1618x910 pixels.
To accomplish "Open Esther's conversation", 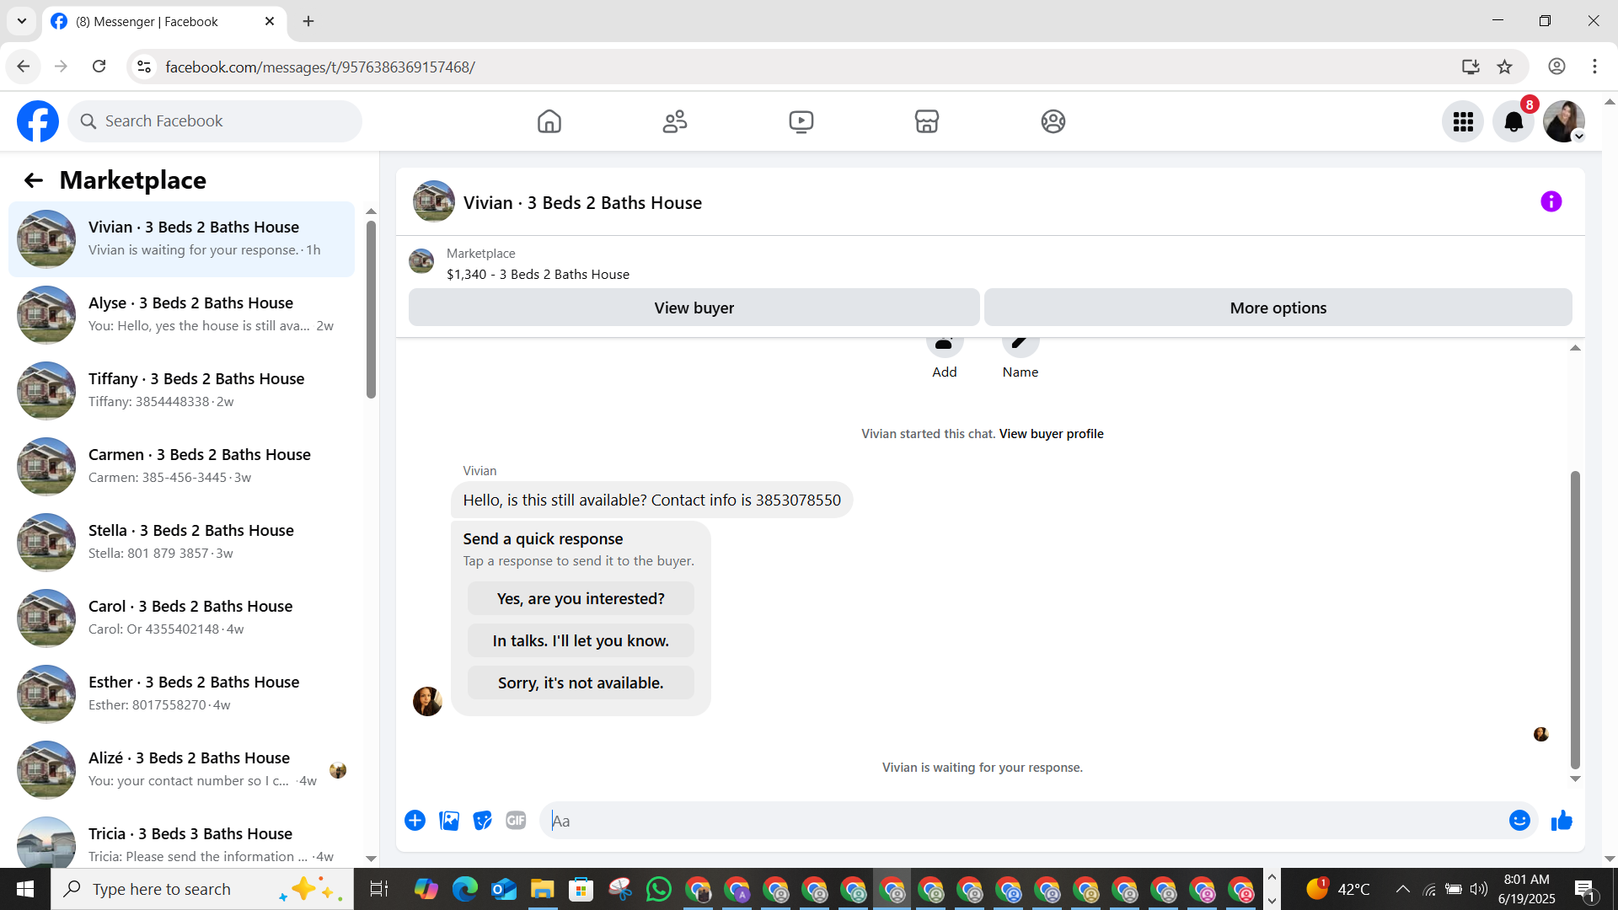I will 181,693.
